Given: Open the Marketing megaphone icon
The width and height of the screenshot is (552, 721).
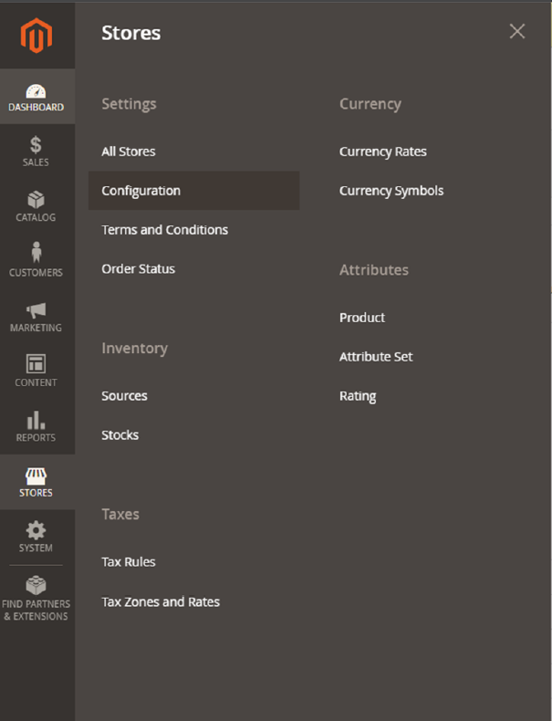Looking at the screenshot, I should 36,310.
